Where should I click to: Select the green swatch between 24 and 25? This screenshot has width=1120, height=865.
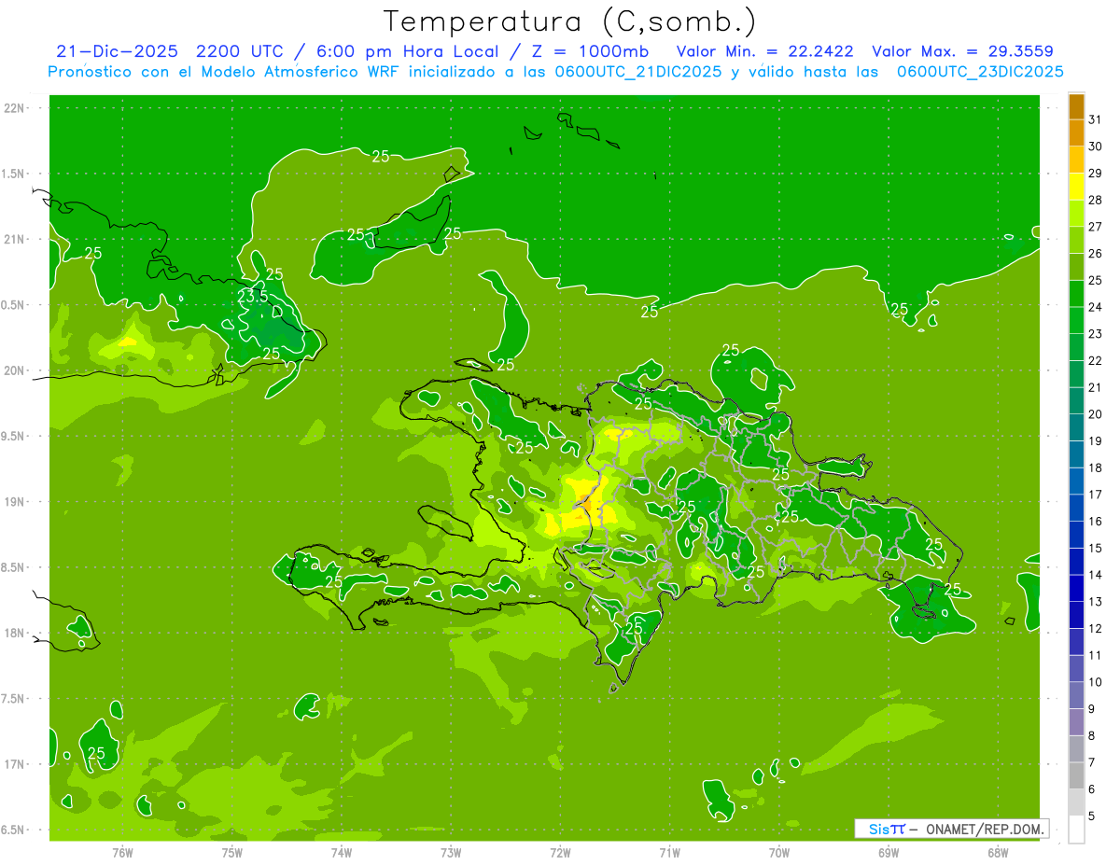(x=1076, y=294)
